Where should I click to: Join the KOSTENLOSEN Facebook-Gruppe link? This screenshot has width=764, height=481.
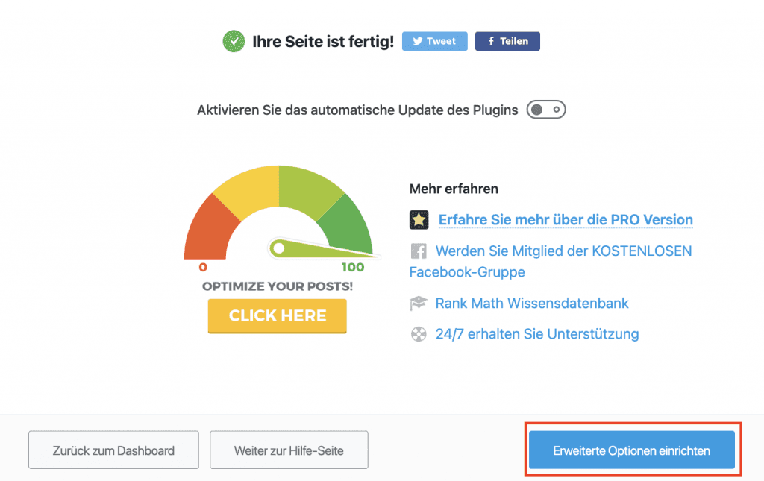(563, 251)
